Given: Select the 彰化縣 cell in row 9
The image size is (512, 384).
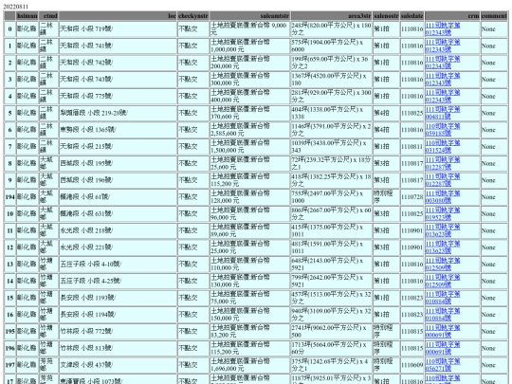Looking at the screenshot, I should click(27, 180).
